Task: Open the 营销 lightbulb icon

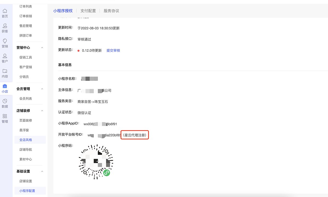Action: click(5, 43)
